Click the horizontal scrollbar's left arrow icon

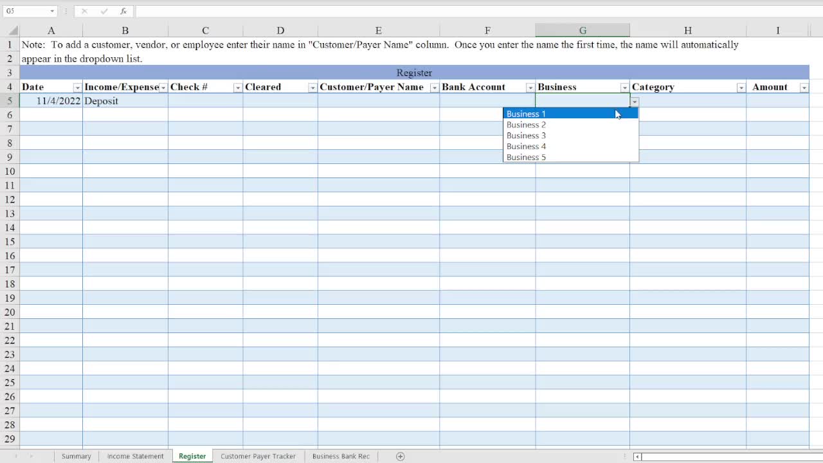(x=638, y=456)
